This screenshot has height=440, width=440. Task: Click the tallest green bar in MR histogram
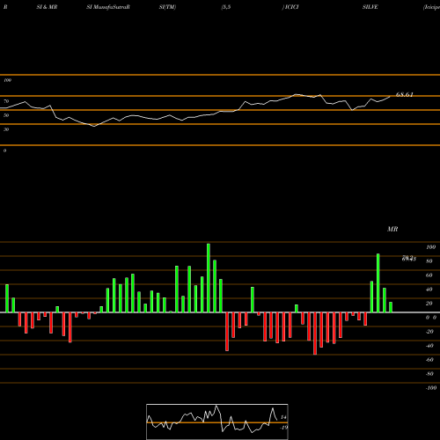209,278
